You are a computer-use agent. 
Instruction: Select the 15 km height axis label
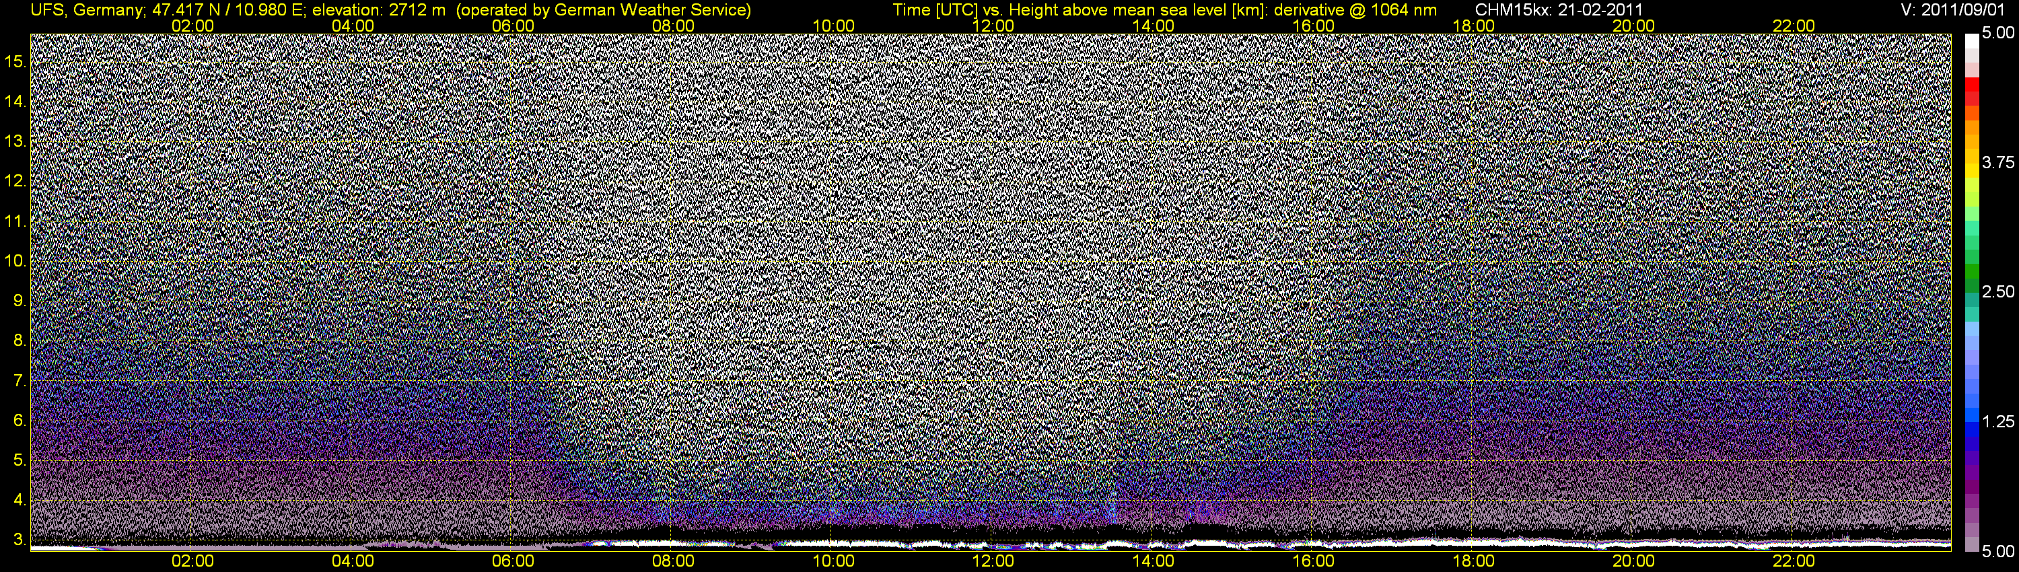[x=15, y=62]
